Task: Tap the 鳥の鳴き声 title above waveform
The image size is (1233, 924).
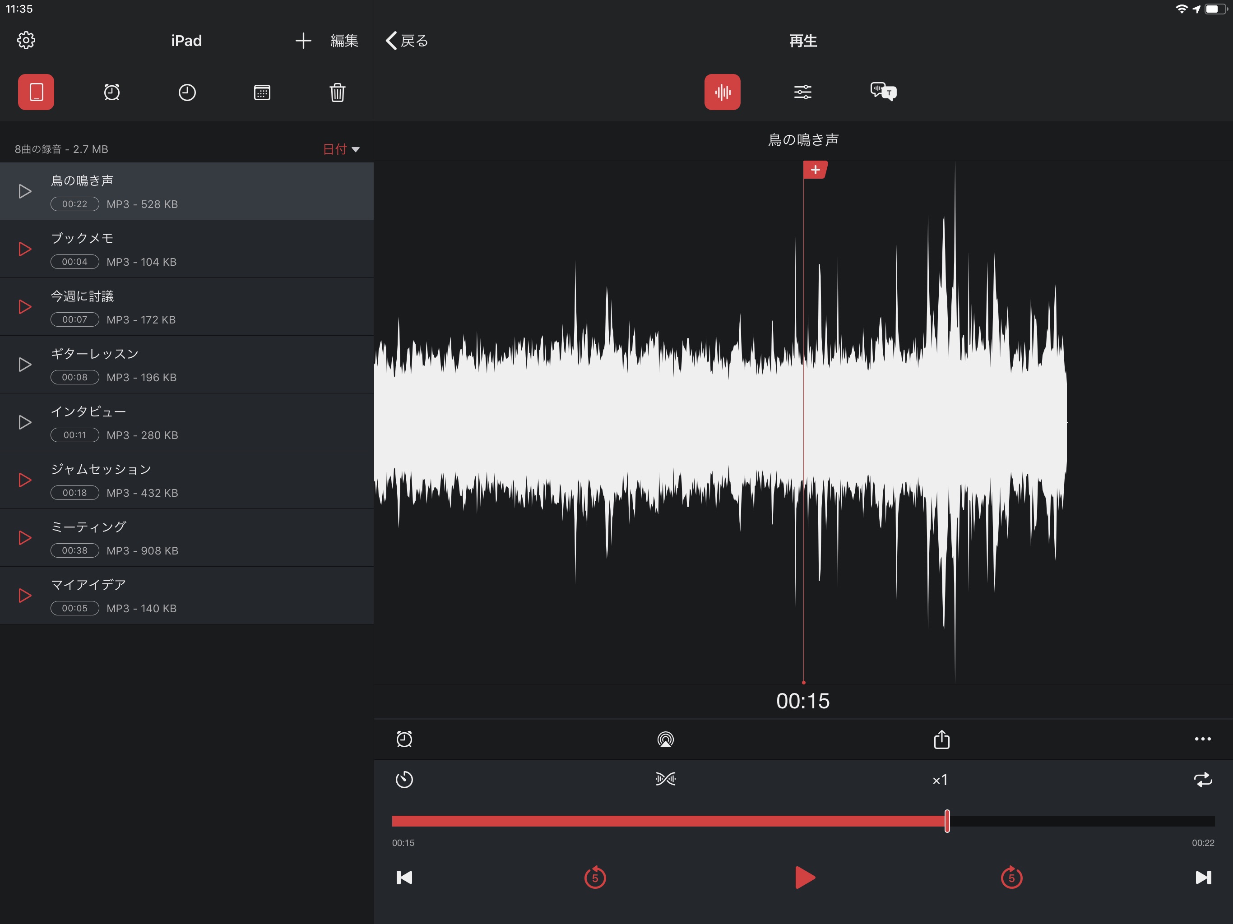Action: click(803, 140)
